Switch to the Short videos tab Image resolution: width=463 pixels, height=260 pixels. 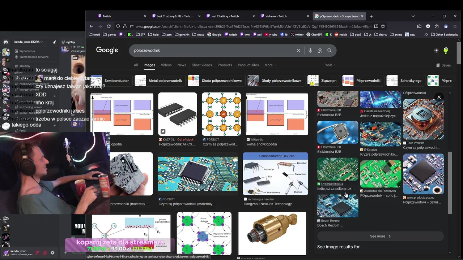[x=202, y=65]
